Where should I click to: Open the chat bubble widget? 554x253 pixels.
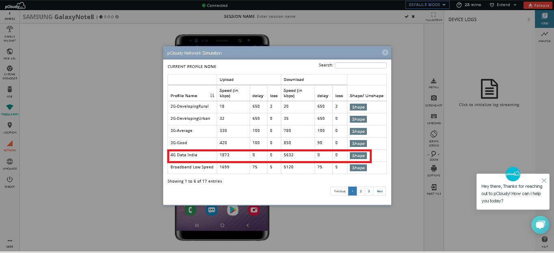coord(540,225)
